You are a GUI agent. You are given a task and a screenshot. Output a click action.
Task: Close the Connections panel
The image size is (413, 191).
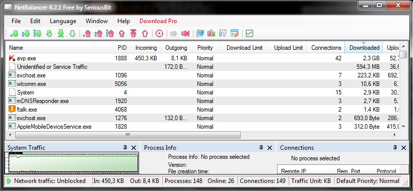pos(403,148)
